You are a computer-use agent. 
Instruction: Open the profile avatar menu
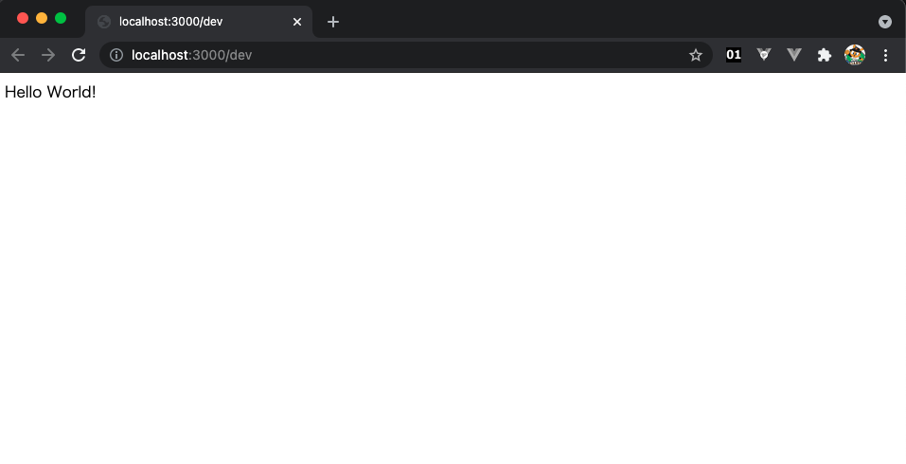(855, 55)
